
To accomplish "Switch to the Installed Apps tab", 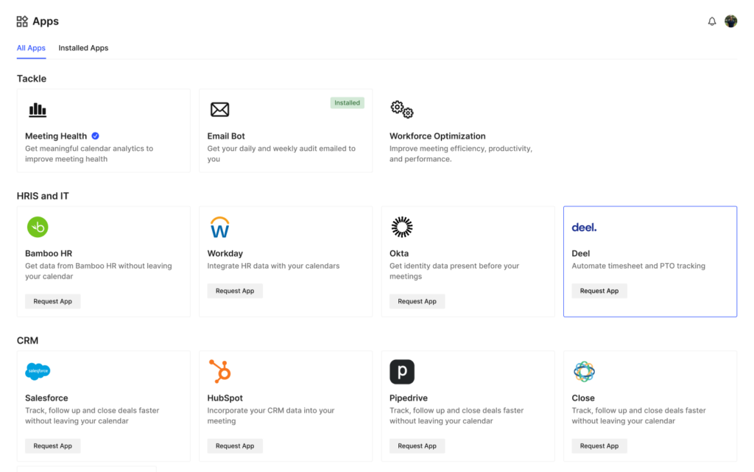I will pyautogui.click(x=83, y=48).
